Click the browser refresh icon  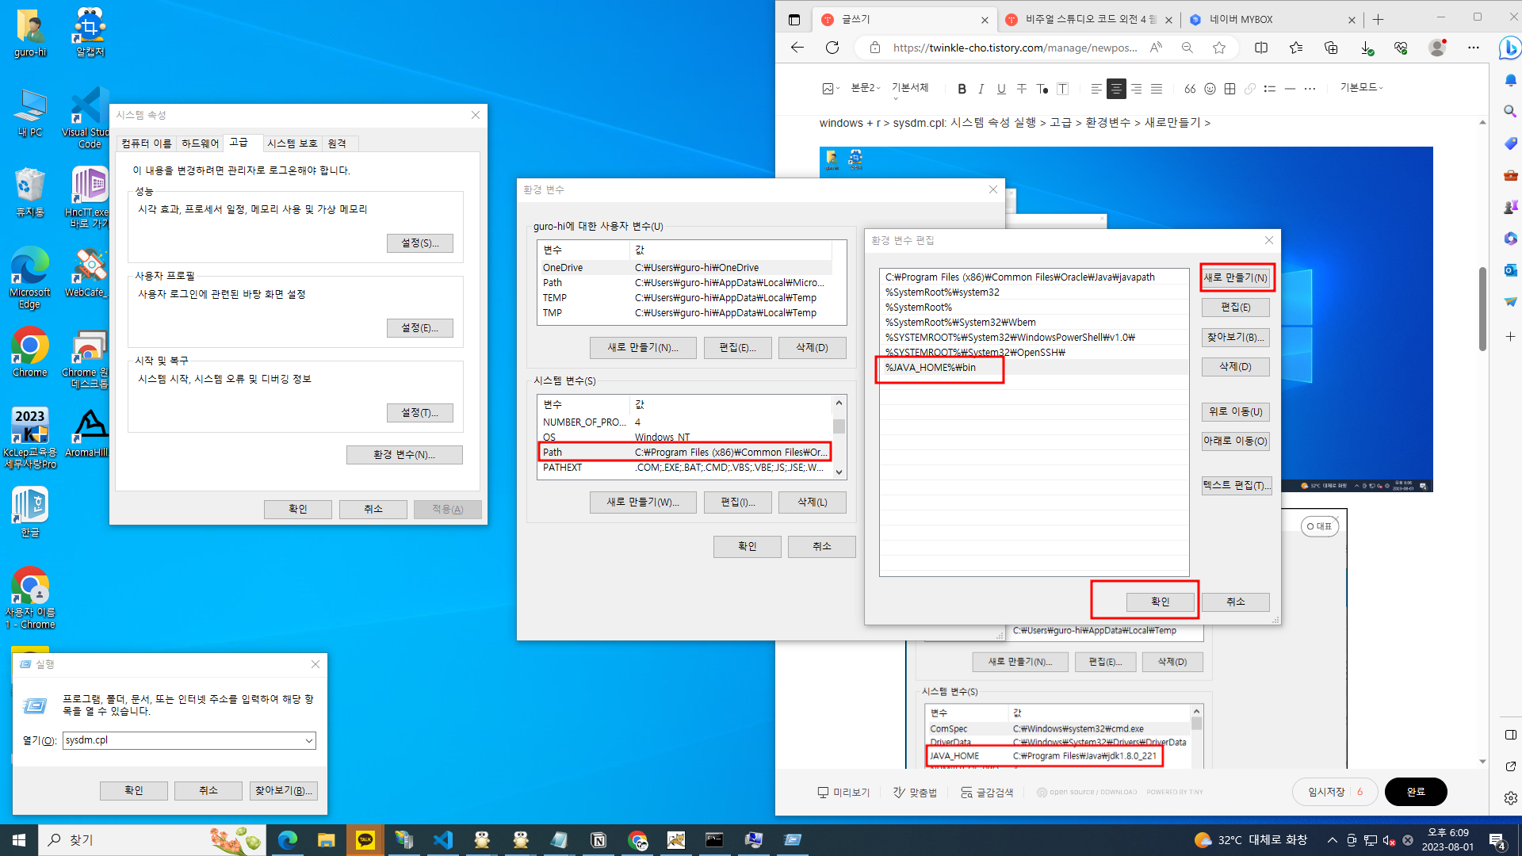[x=832, y=48]
